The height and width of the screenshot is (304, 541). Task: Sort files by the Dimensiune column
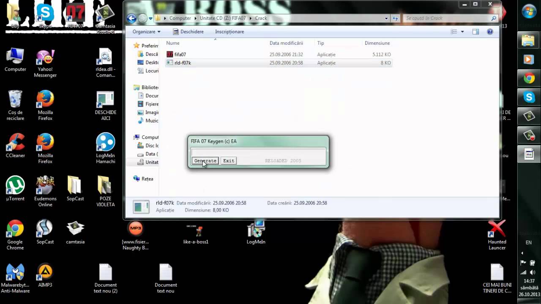tap(377, 43)
